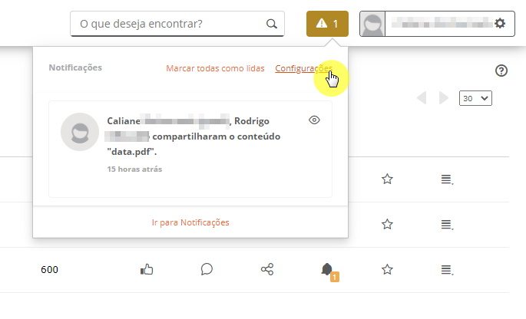This screenshot has height=319, width=526.
Task: Toggle the bell notification icon with badge
Action: pyautogui.click(x=329, y=271)
